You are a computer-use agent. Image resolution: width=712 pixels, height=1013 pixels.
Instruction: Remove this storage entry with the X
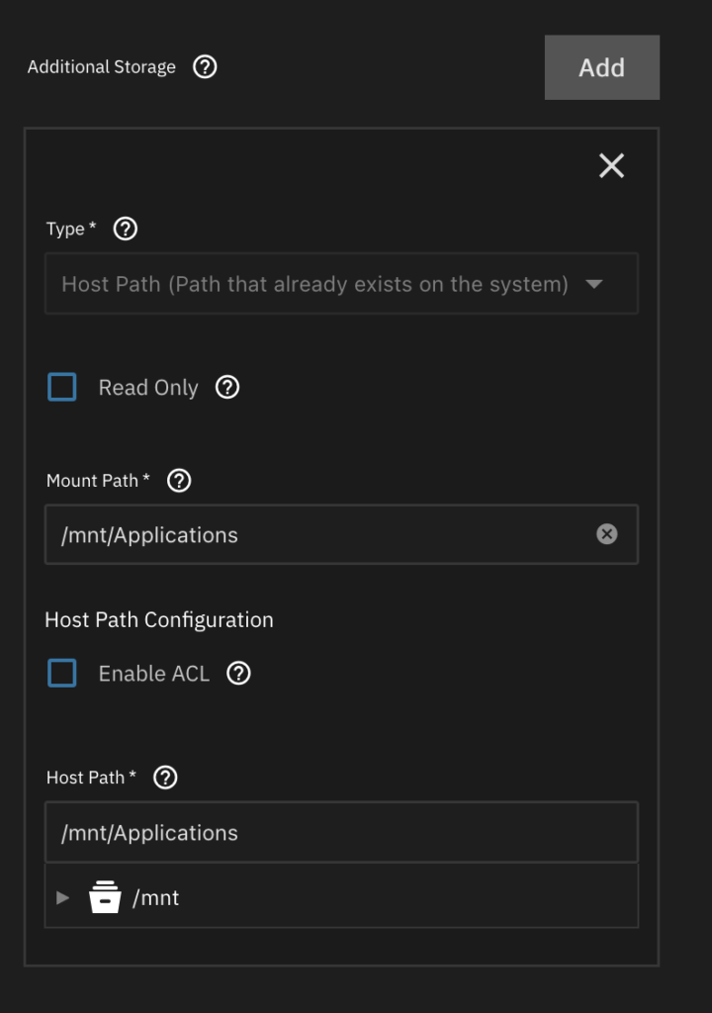[611, 166]
